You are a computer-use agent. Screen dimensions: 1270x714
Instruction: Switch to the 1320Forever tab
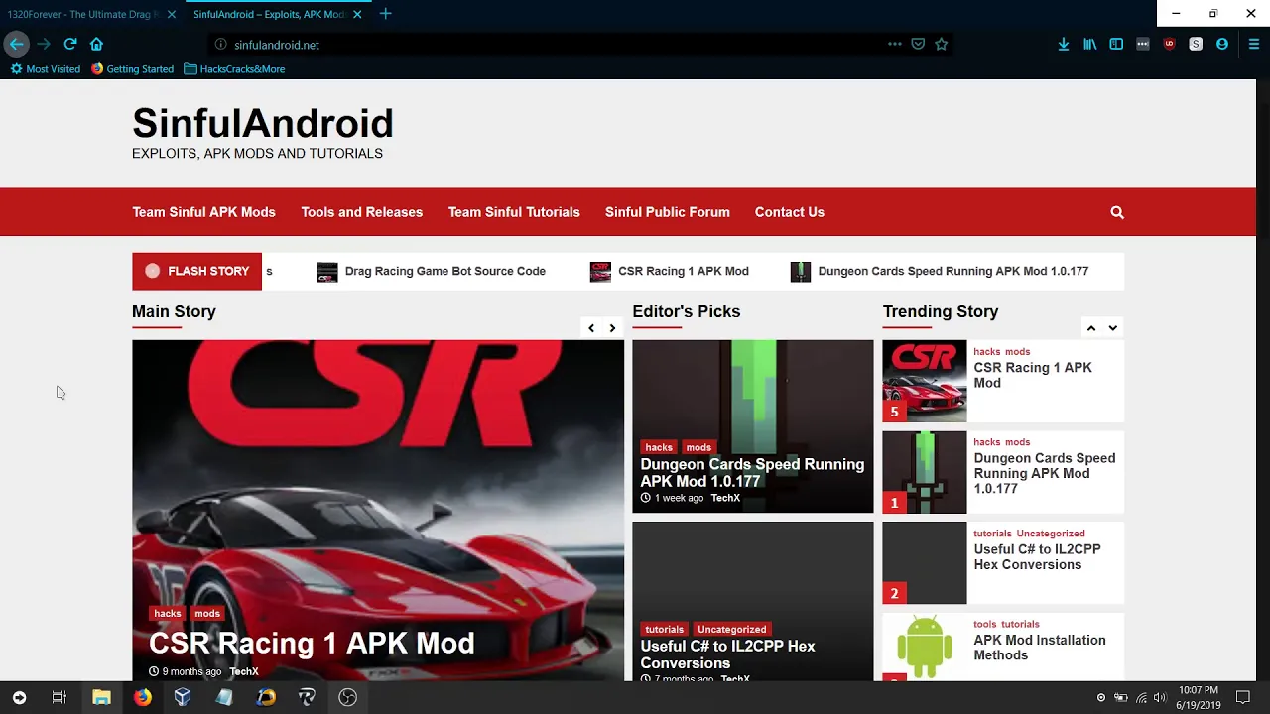click(x=83, y=14)
